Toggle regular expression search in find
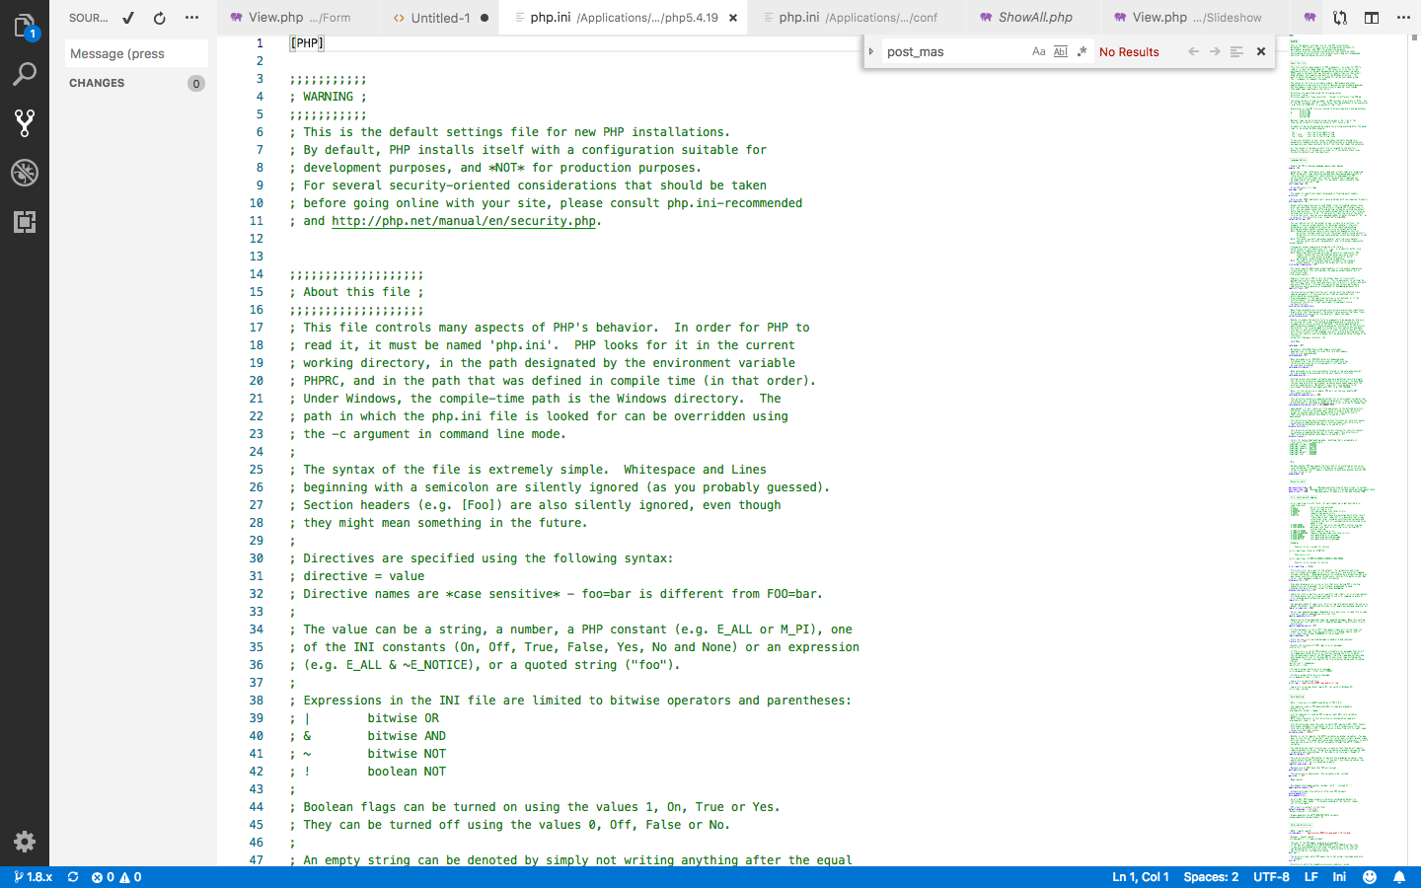 tap(1083, 51)
